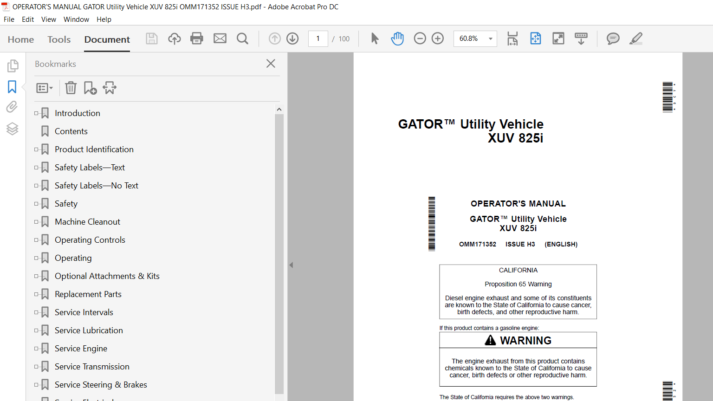This screenshot has height=401, width=713.
Task: Zoom out with minus icon
Action: pyautogui.click(x=420, y=39)
